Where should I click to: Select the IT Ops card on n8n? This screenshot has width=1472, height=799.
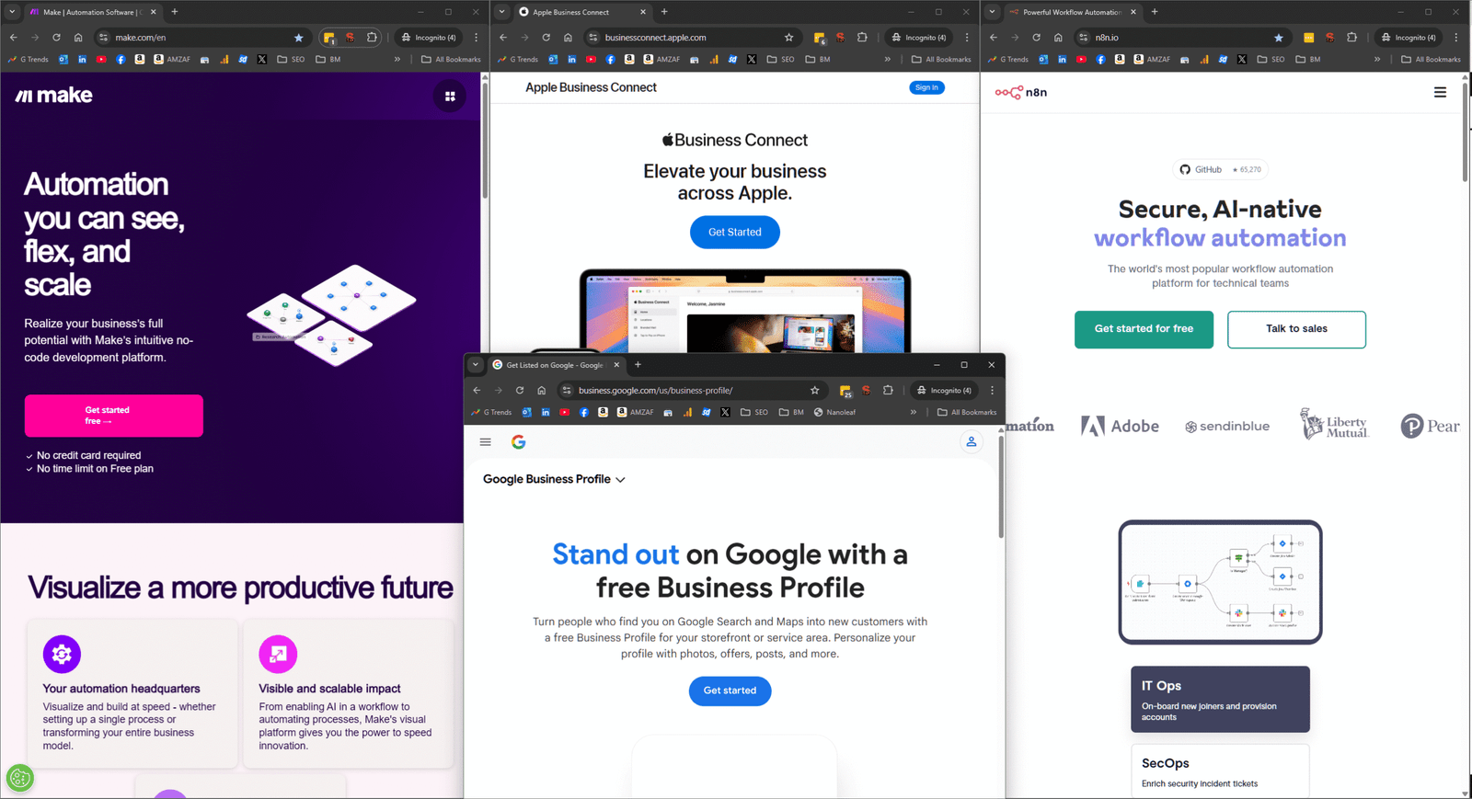click(x=1220, y=700)
